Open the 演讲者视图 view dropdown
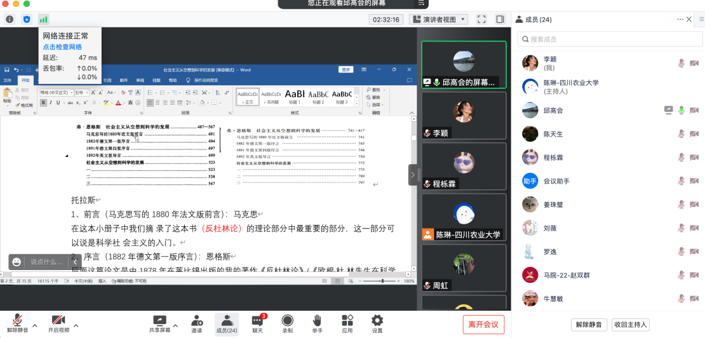Image resolution: width=705 pixels, height=338 pixels. [438, 20]
